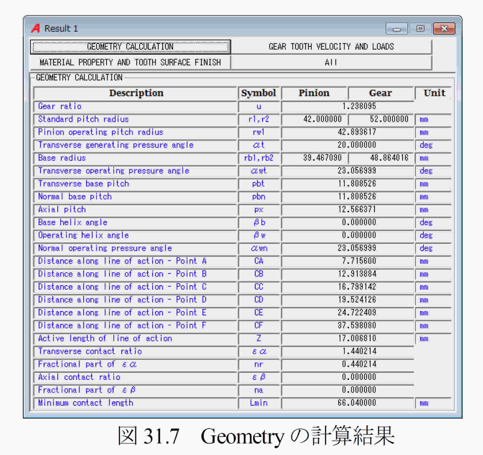Select the αwt symbol cell
Screen dimensions: 483x455
click(259, 171)
